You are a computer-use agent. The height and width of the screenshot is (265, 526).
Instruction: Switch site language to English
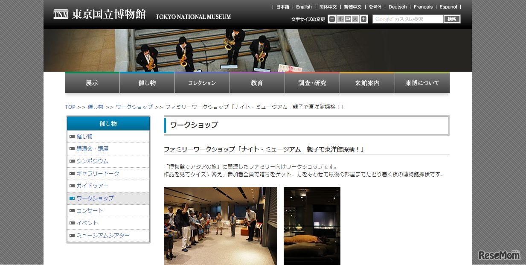[x=303, y=7]
